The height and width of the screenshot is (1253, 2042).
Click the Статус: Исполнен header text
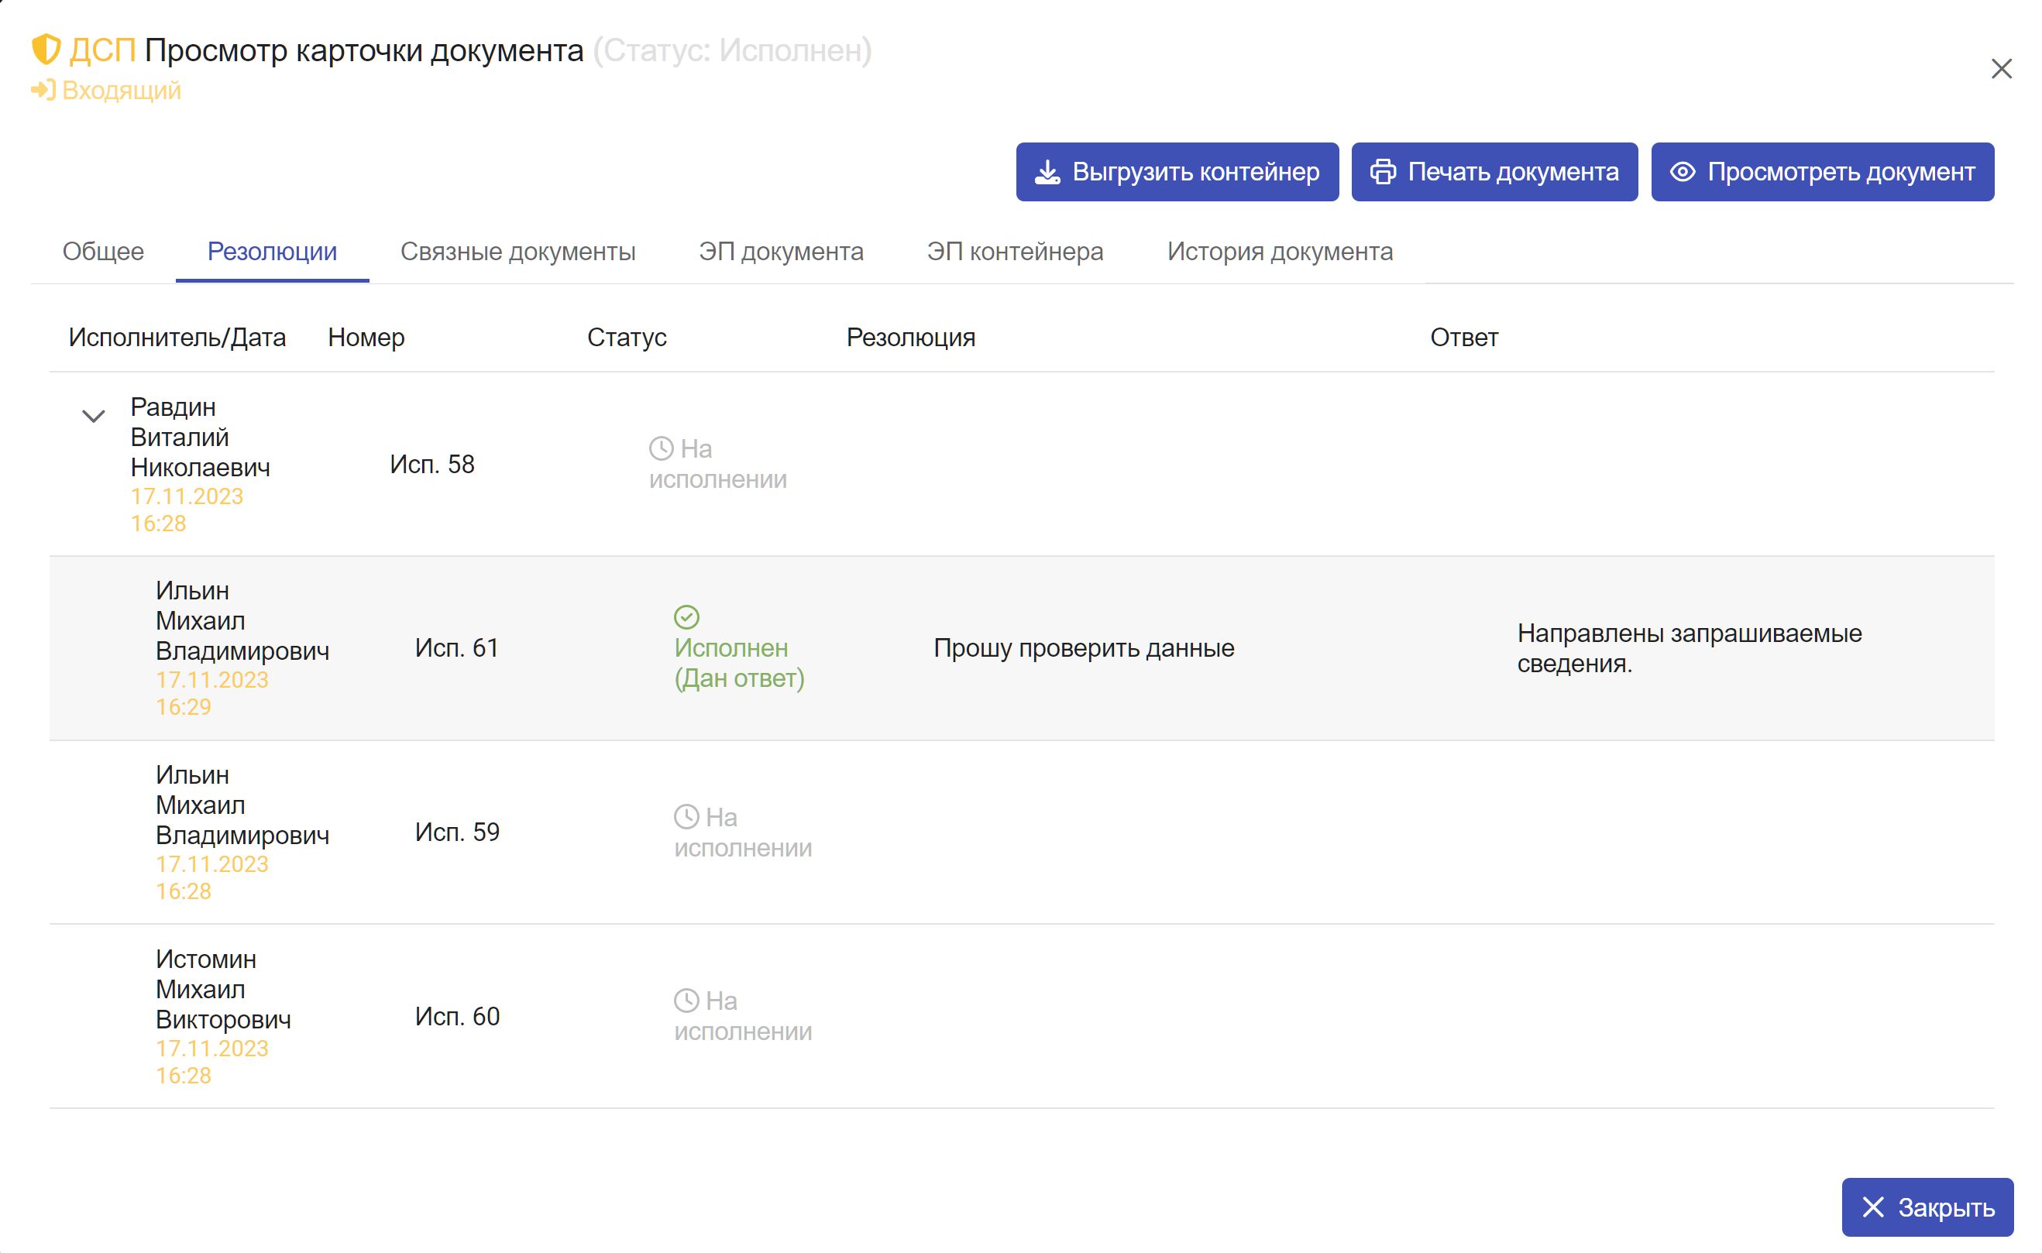tap(733, 50)
